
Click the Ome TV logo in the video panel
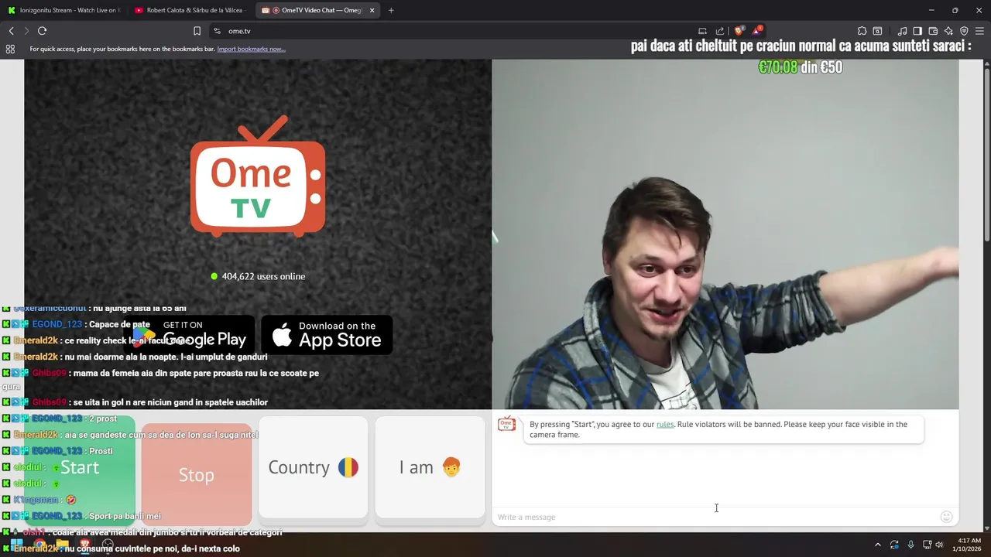click(258, 176)
